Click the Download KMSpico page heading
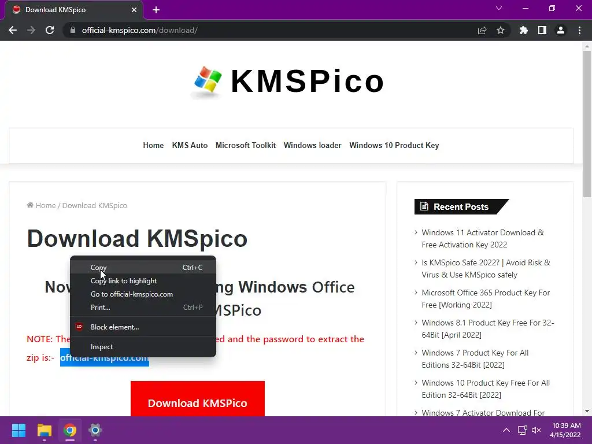592x444 pixels. [137, 239]
